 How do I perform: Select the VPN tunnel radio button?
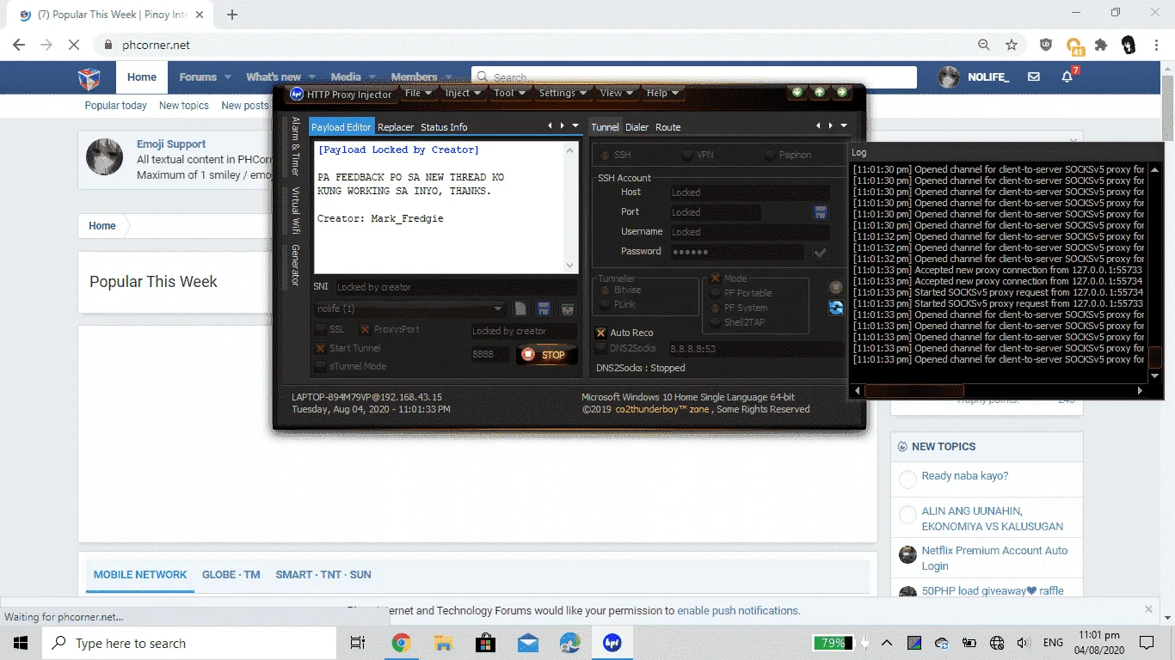[687, 155]
